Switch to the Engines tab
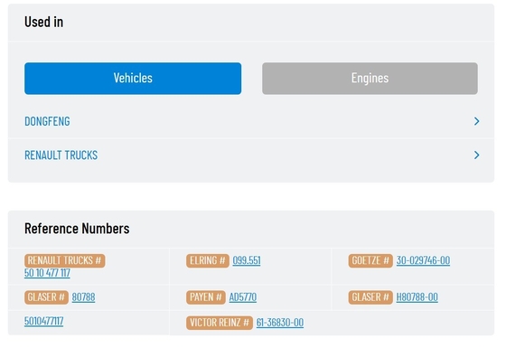This screenshot has height=348, width=506. tap(370, 79)
